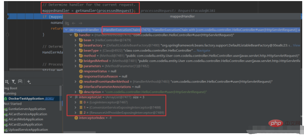304x135 pixels.
Task: Click the Navigate link on beanType row
Action: point(204,51)
